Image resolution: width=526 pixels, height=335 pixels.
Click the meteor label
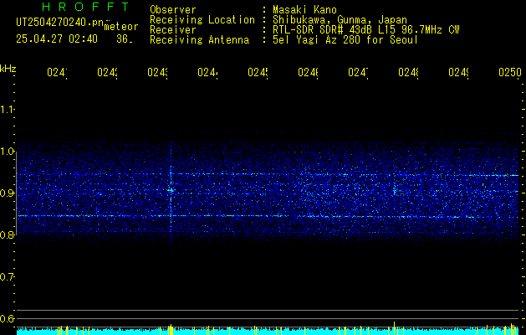coord(121,27)
